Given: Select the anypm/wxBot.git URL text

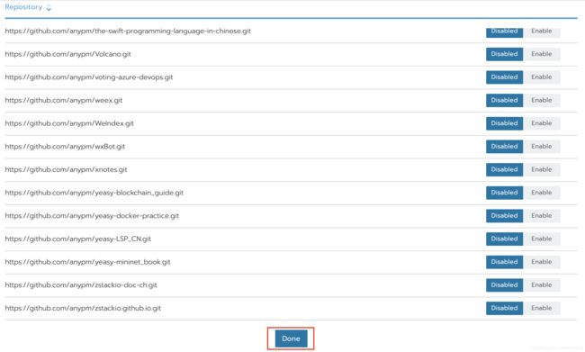Looking at the screenshot, I should click(x=65, y=147).
